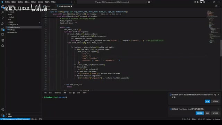Click the blue Update Now button
Screen dimensions: 222x125
[x=200, y=113]
